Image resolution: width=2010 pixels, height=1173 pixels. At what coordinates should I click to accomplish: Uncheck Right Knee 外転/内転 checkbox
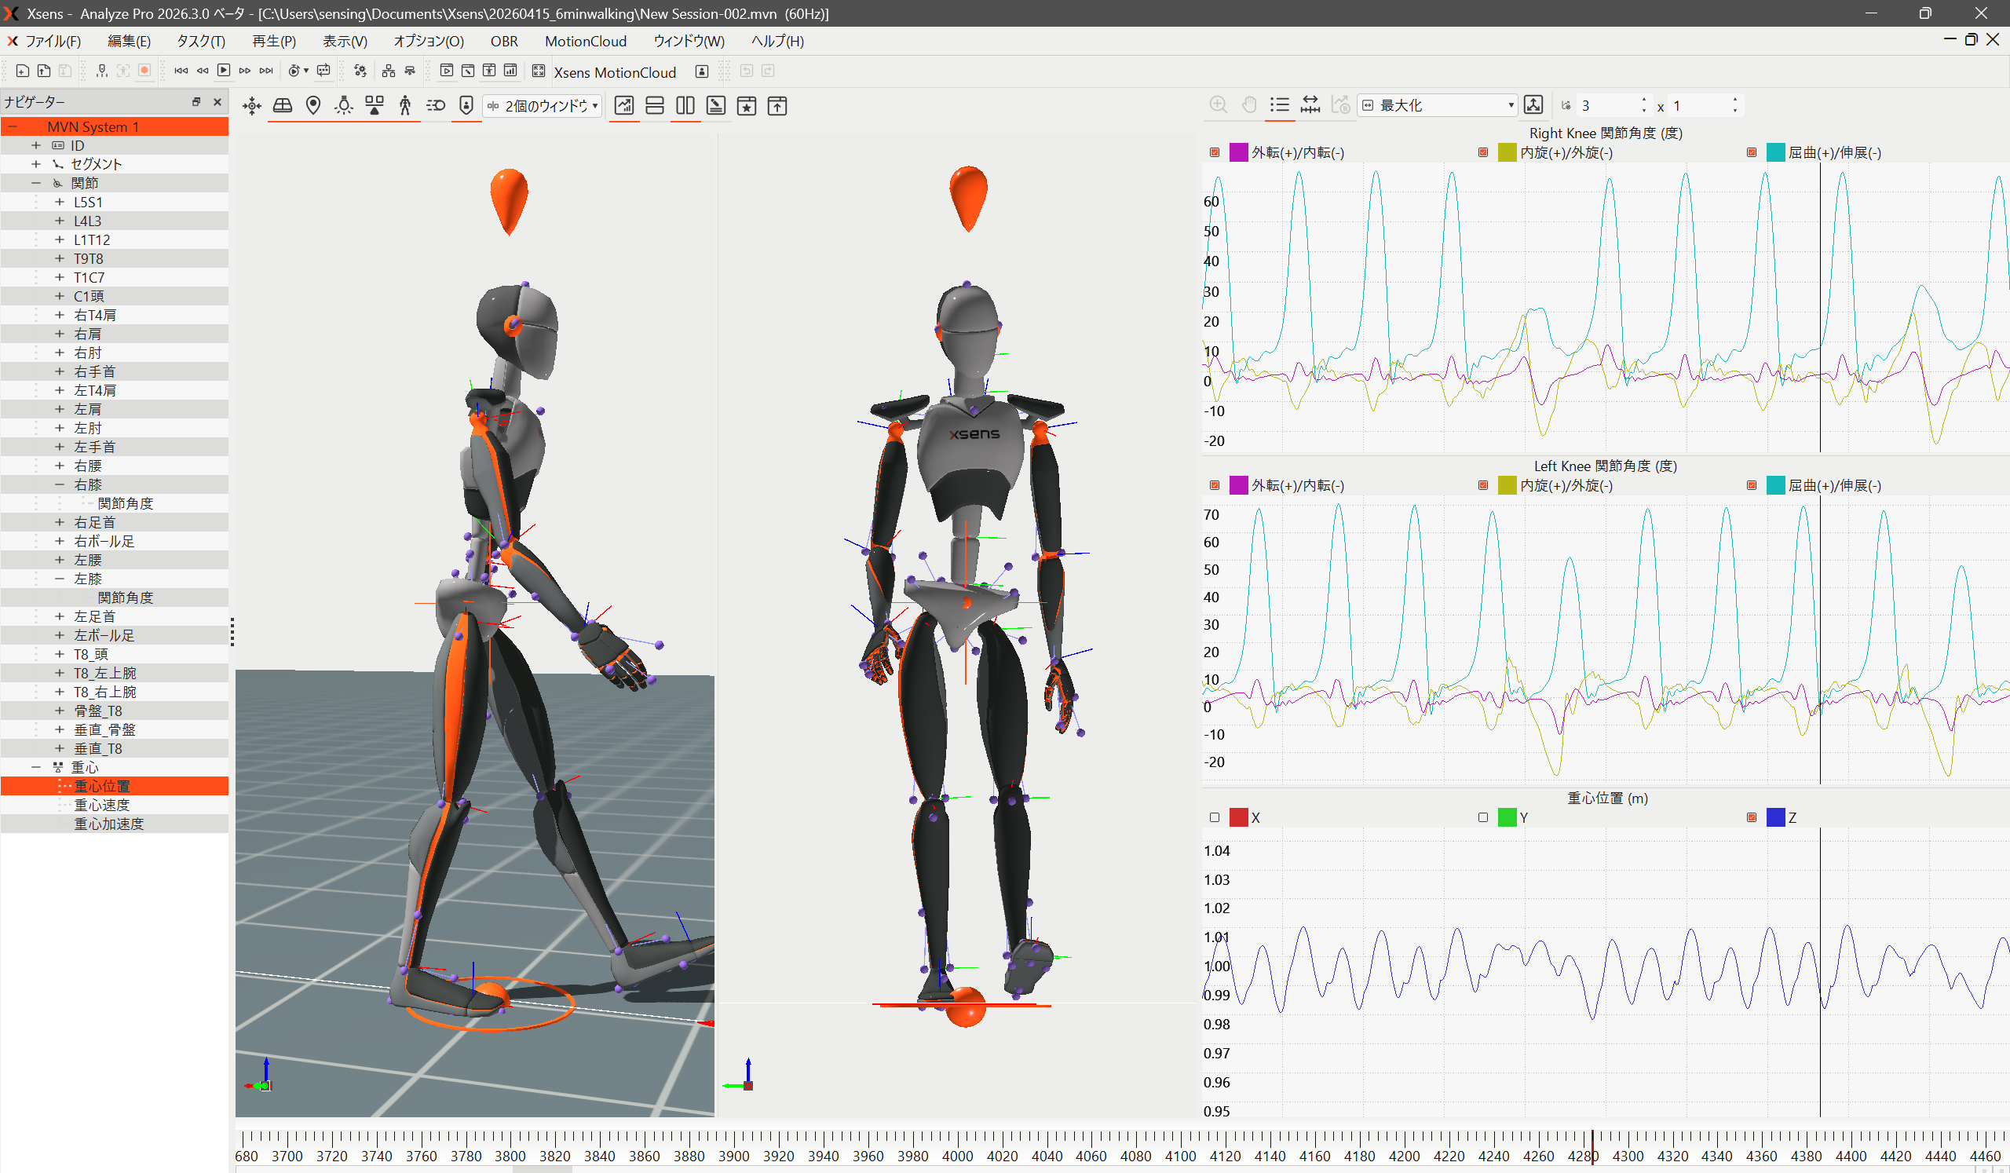[1215, 152]
